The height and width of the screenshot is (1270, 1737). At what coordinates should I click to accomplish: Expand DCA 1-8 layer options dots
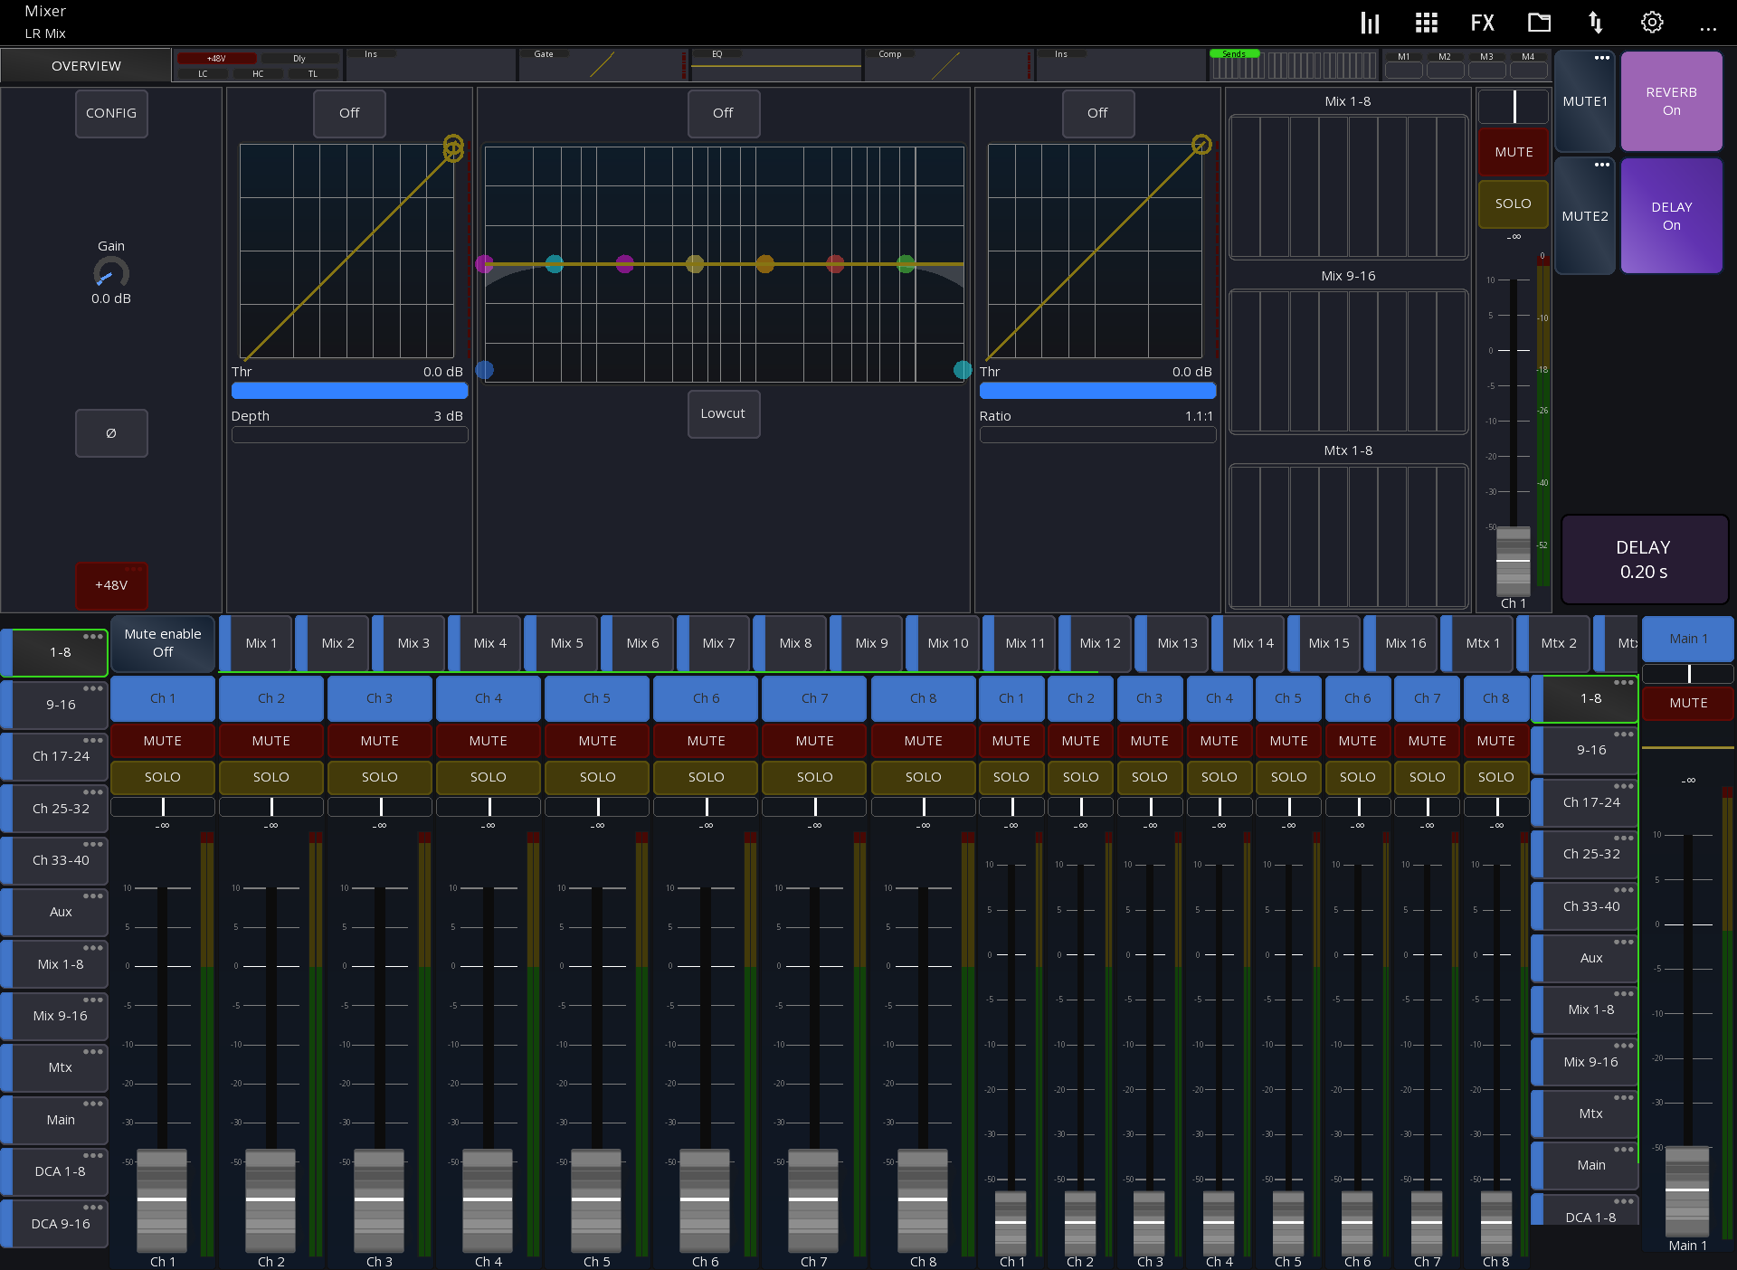[x=92, y=1155]
